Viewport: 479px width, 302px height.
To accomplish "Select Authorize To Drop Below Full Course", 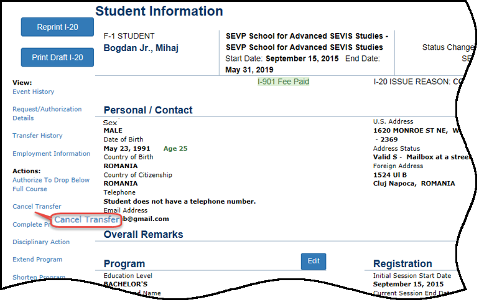I will pyautogui.click(x=51, y=184).
